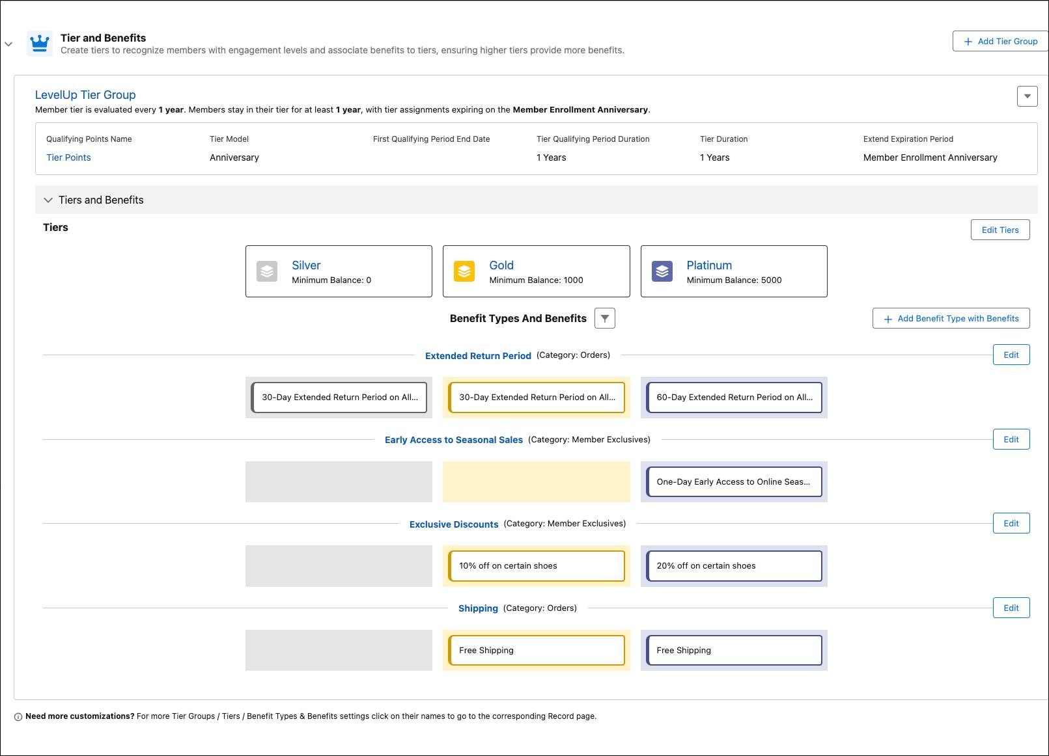This screenshot has height=756, width=1049.
Task: Open the Exclusive Discounts link
Action: tap(454, 524)
